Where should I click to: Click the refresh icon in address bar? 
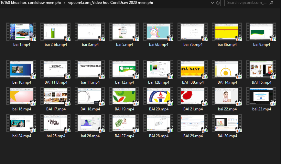coord(218,3)
